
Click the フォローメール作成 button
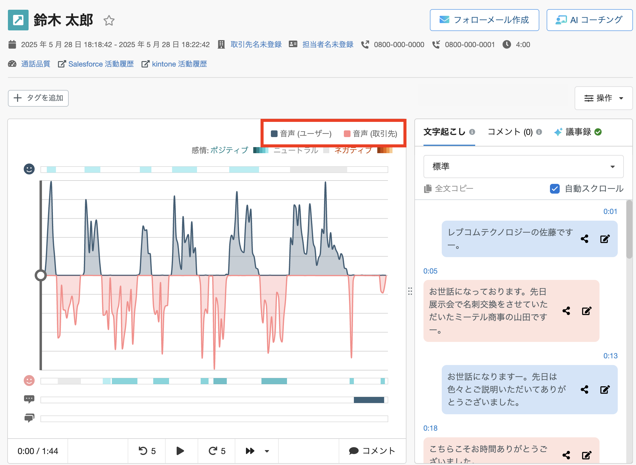[484, 20]
